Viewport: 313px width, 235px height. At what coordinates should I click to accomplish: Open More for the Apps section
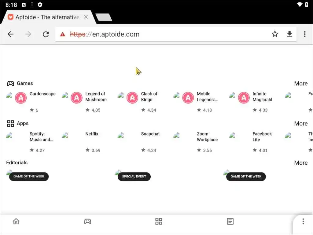(301, 124)
